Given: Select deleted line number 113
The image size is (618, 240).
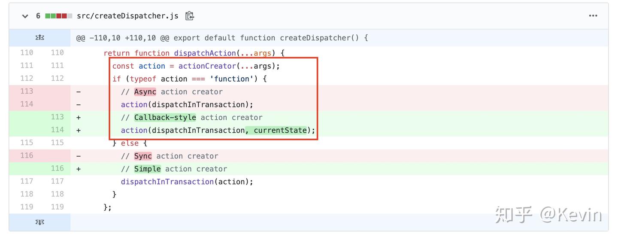Looking at the screenshot, I should (27, 91).
